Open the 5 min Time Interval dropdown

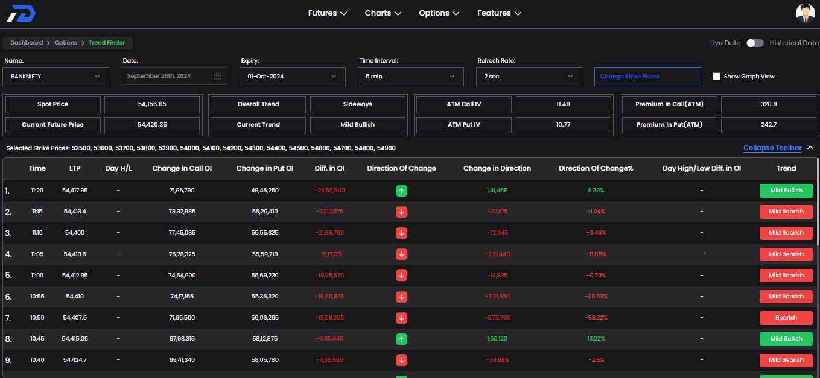pyautogui.click(x=411, y=77)
